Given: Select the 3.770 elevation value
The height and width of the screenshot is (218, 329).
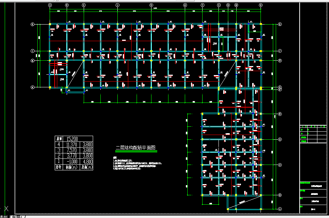Looking at the screenshot, I should coord(72,156).
